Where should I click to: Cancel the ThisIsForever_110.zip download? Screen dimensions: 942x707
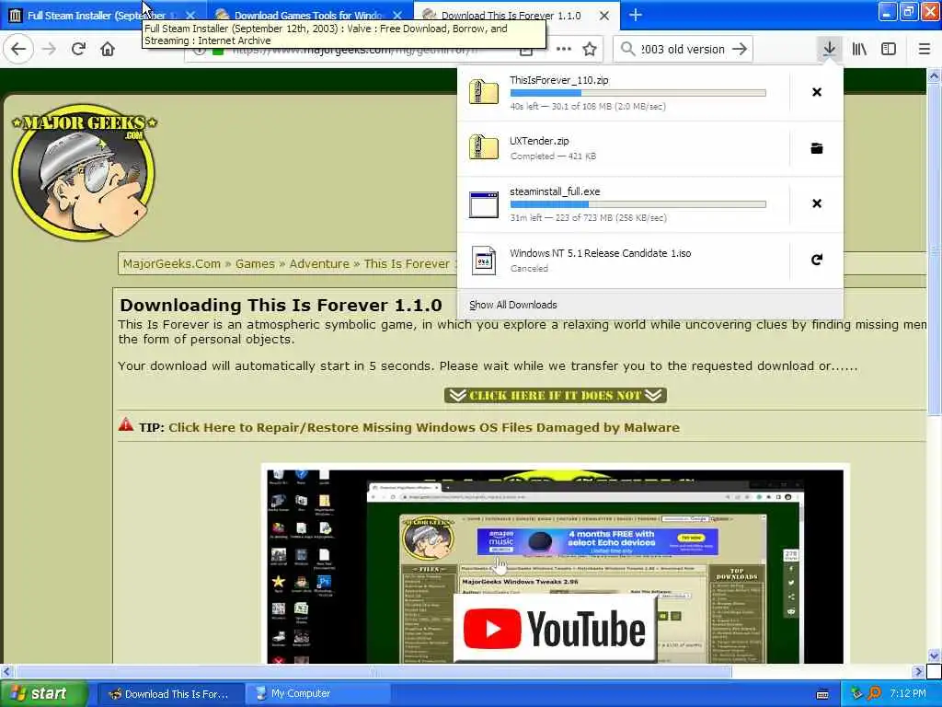point(817,92)
